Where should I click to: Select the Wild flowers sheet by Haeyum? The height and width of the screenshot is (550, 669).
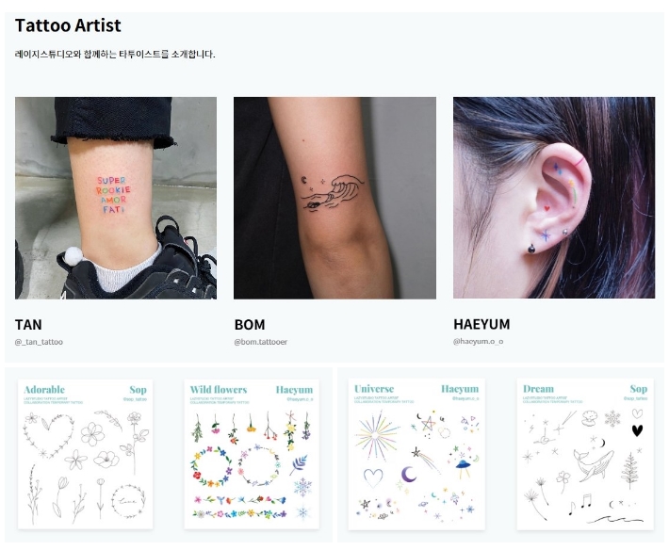click(252, 454)
